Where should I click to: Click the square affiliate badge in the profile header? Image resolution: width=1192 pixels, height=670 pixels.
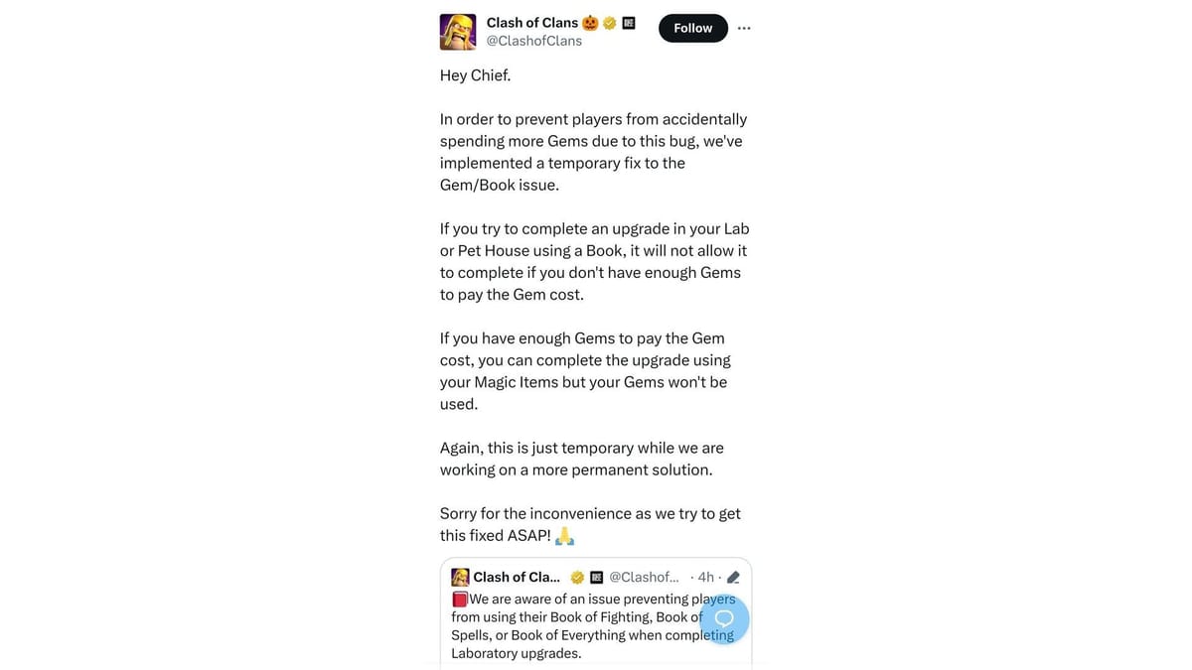[x=629, y=22]
